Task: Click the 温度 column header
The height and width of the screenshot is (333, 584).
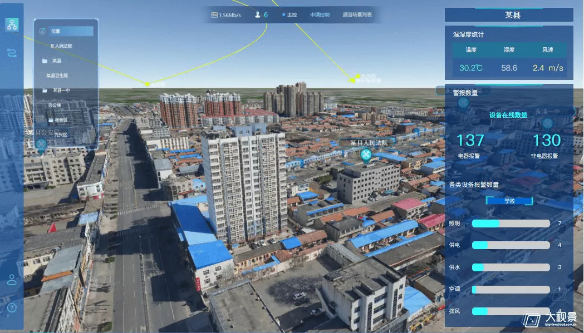Action: click(471, 49)
